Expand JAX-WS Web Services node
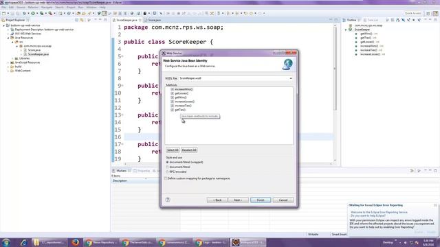This screenshot has height=247, width=440. click(8, 34)
